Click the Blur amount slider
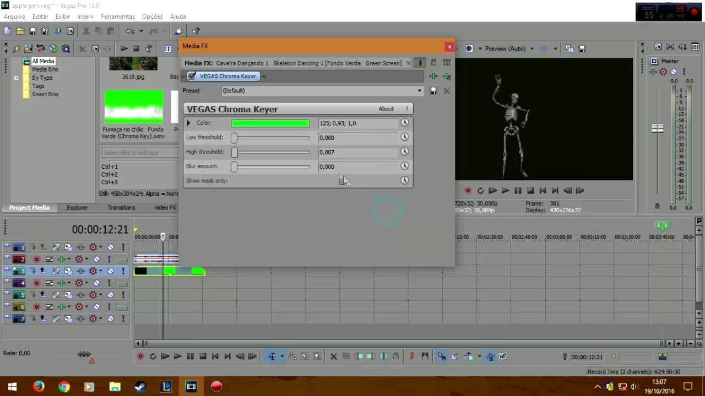This screenshot has height=396, width=705. (270, 166)
